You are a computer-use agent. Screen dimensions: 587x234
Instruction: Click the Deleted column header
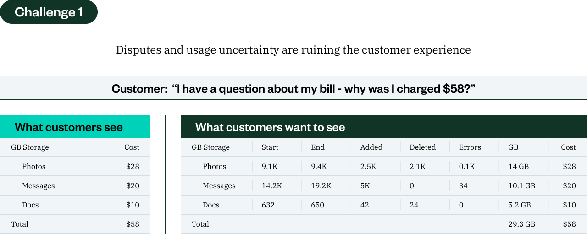[x=422, y=147]
